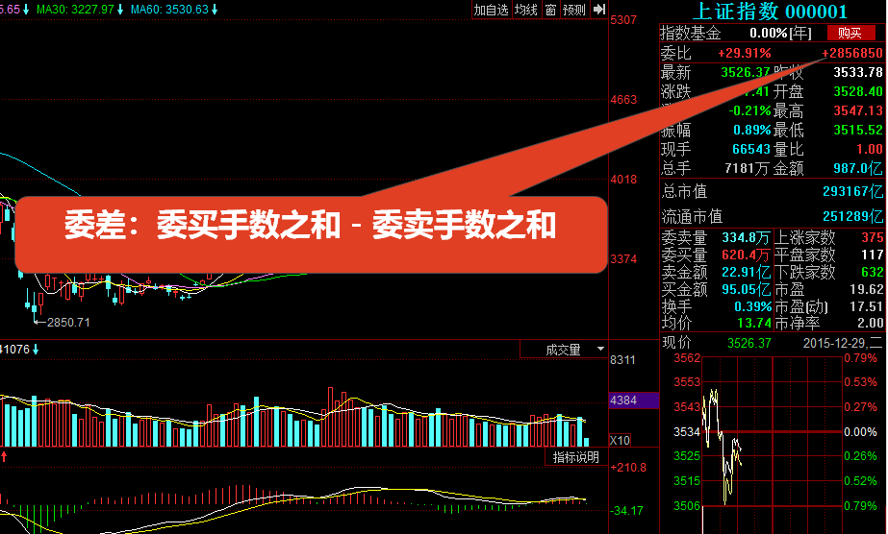Click the 平盘家数 value 117
Viewport: 888px width, 534px height.
873,255
